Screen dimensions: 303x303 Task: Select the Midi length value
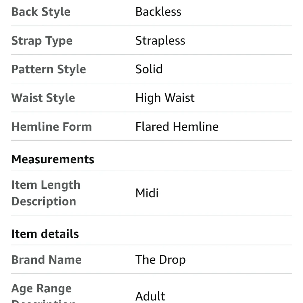(147, 193)
